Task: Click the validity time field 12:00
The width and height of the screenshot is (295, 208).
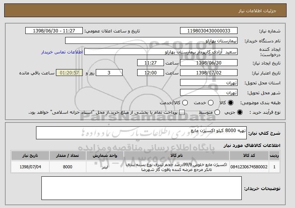Action: coord(151,73)
